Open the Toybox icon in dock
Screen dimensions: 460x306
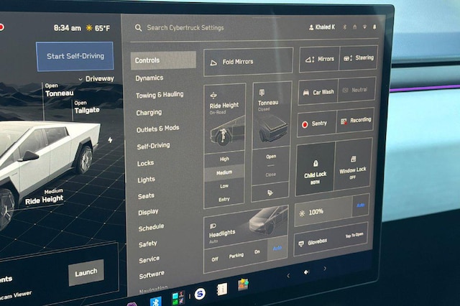tap(243, 284)
